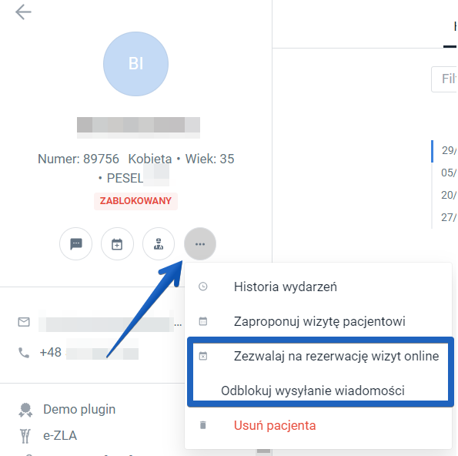
Task: Select the timeline entry starting 20/
Action: point(449,195)
